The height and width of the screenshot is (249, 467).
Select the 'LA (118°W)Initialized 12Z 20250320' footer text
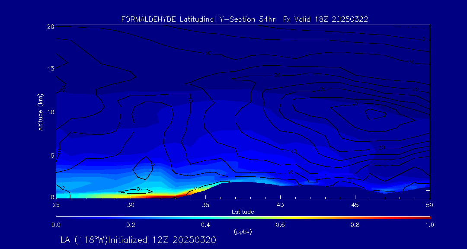[138, 240]
